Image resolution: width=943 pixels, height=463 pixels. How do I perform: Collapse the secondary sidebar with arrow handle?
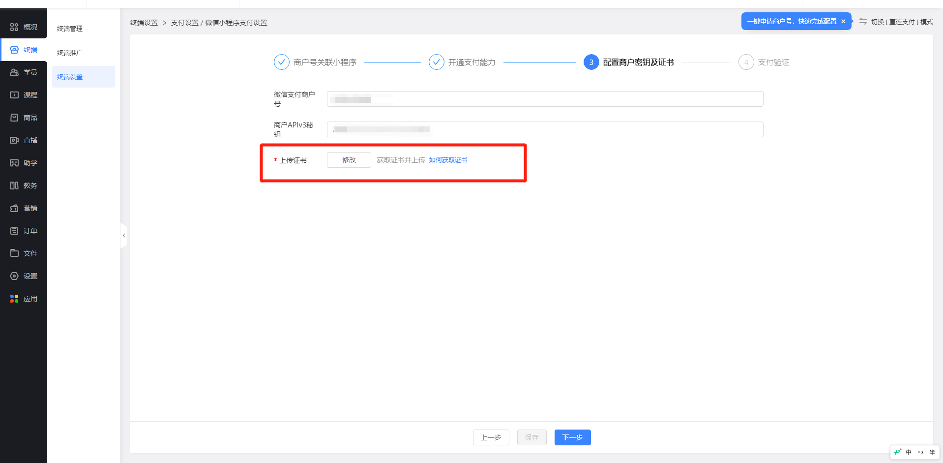[124, 236]
